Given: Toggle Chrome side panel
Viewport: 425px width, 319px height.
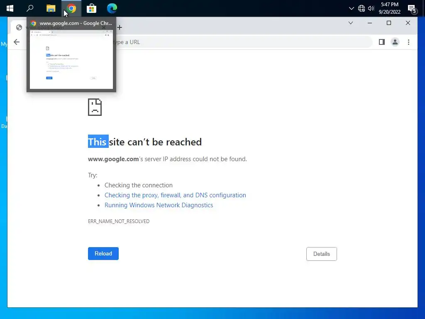Looking at the screenshot, I should click(x=382, y=42).
